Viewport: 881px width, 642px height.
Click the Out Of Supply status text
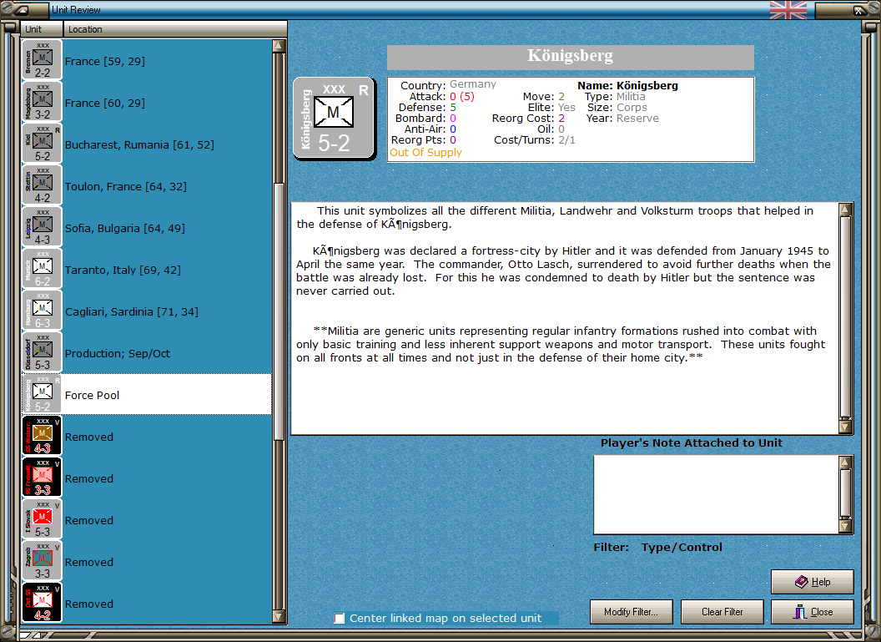pyautogui.click(x=425, y=152)
